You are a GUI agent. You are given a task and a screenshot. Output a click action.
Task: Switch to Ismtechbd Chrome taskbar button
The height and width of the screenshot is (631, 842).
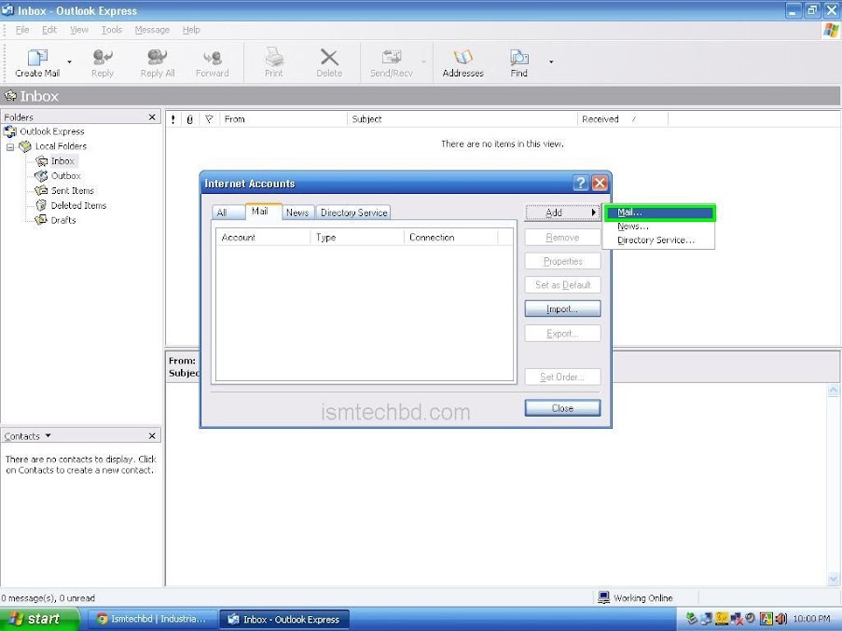click(x=152, y=619)
